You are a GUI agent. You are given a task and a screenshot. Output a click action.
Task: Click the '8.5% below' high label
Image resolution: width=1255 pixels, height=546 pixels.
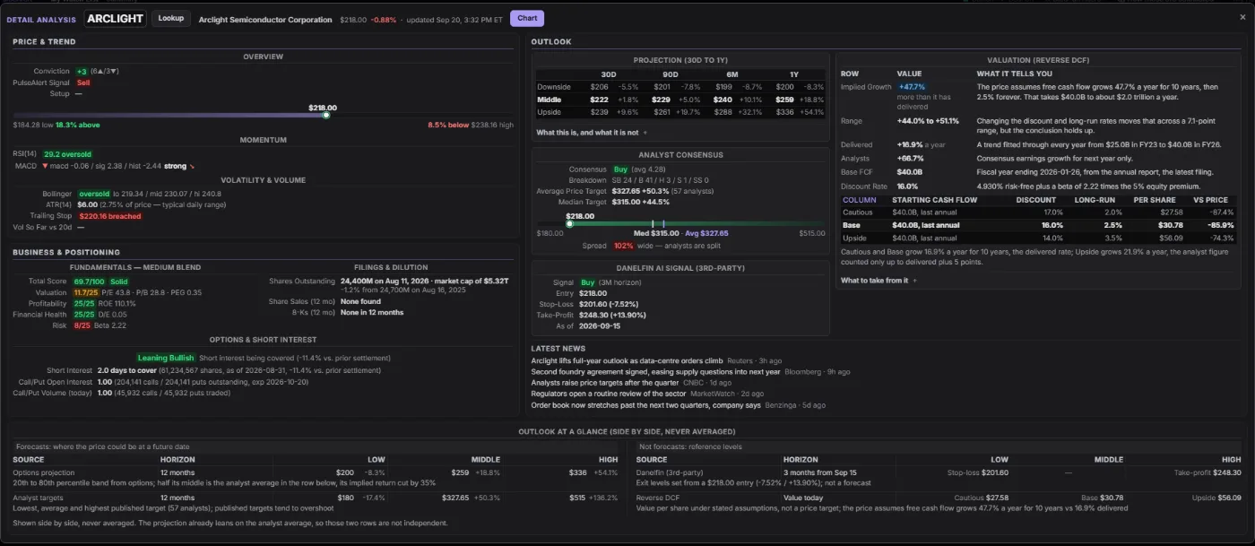pos(448,125)
